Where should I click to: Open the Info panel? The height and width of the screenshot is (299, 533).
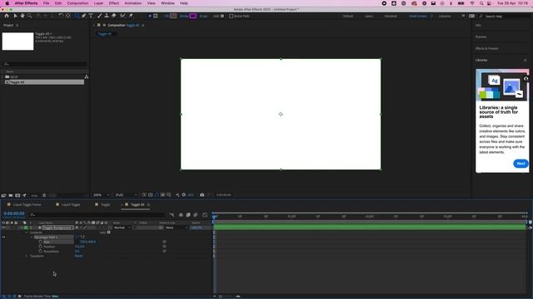click(478, 25)
